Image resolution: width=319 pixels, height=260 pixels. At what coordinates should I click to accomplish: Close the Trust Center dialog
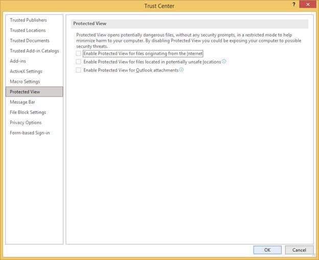pos(308,4)
